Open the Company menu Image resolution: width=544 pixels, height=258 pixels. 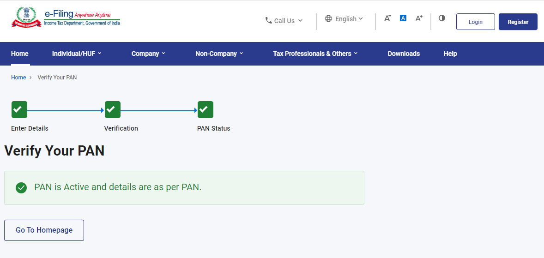tap(149, 54)
